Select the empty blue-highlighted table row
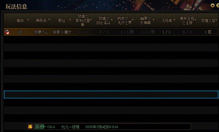This screenshot has width=219, height=132. (111, 95)
